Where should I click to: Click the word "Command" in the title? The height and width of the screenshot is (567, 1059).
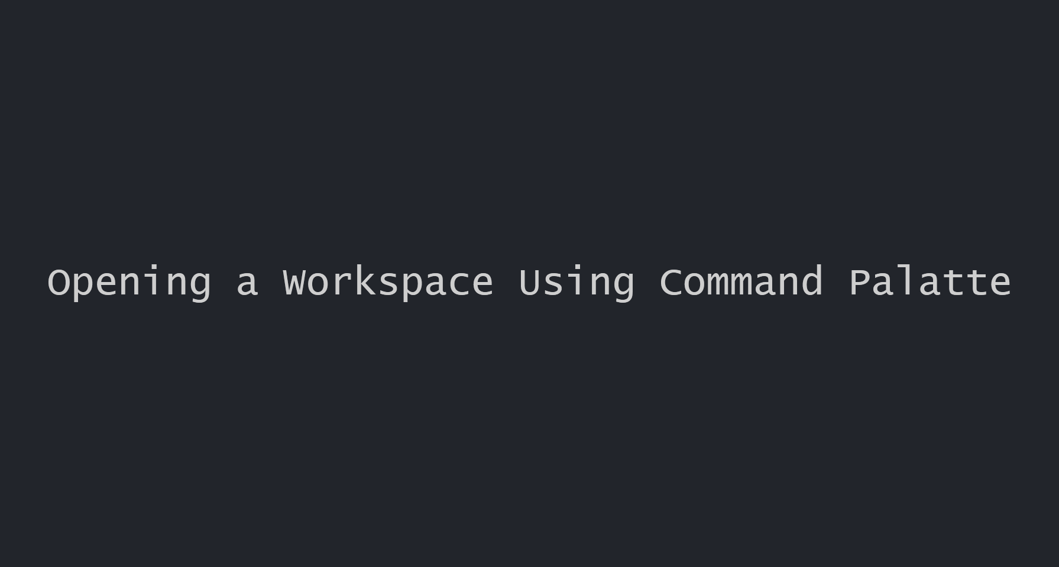pos(741,282)
